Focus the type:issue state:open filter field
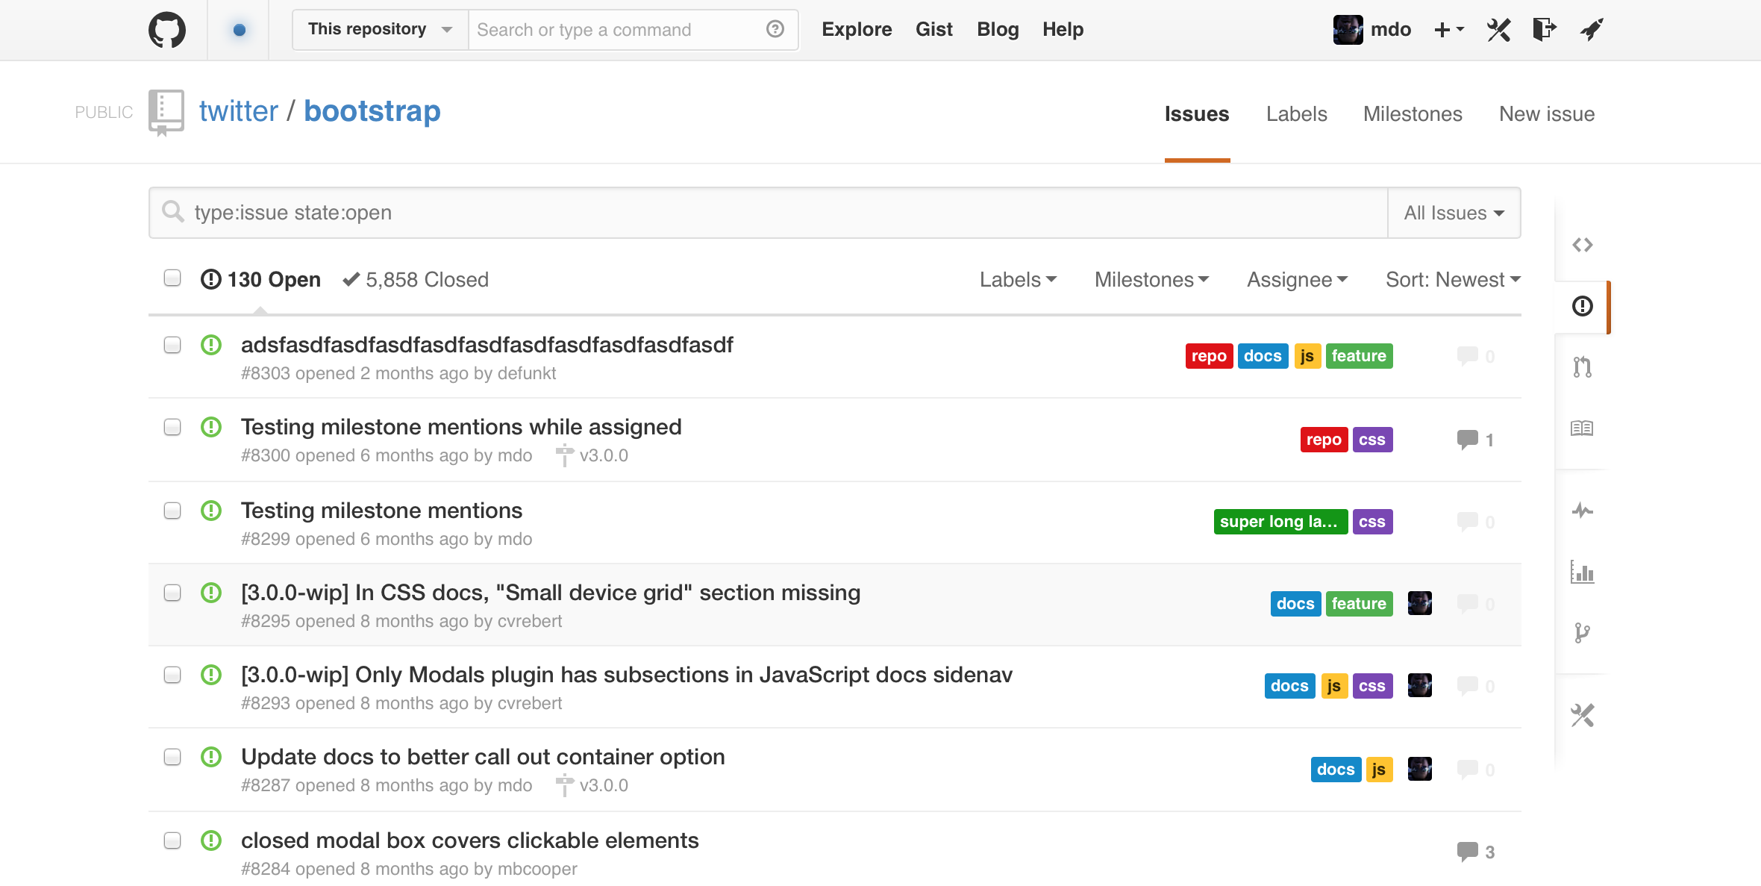This screenshot has height=886, width=1761. 768,213
